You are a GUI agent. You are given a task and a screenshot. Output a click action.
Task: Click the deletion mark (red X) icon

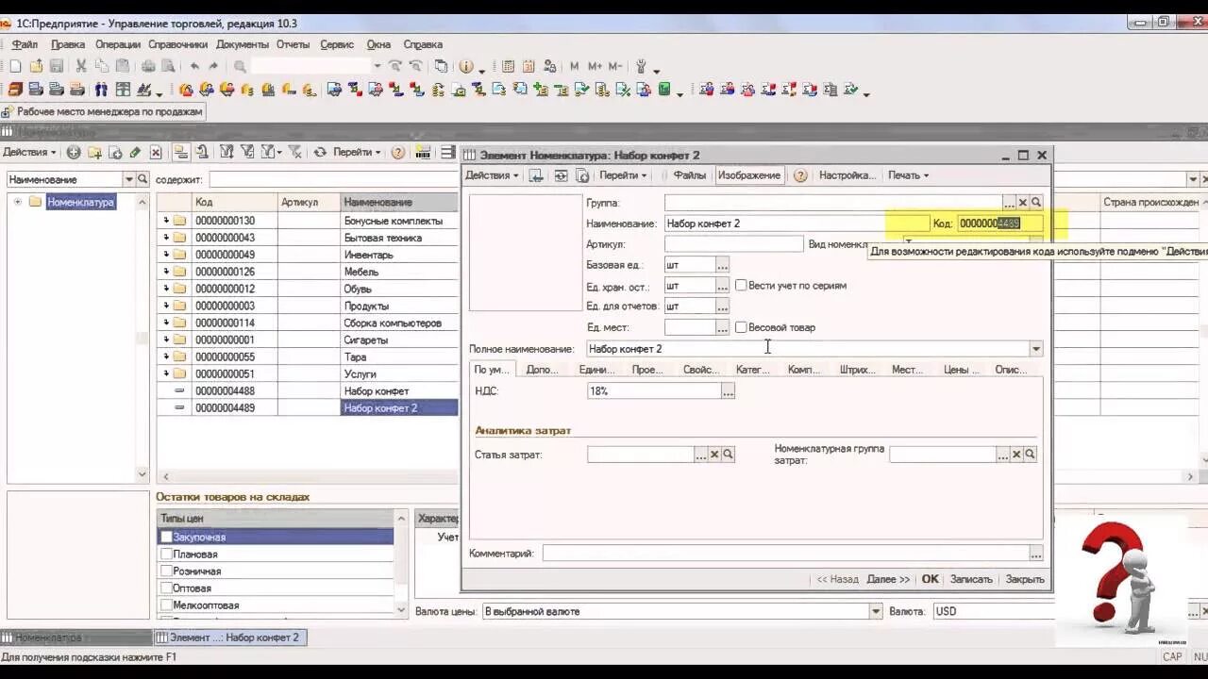(x=156, y=152)
